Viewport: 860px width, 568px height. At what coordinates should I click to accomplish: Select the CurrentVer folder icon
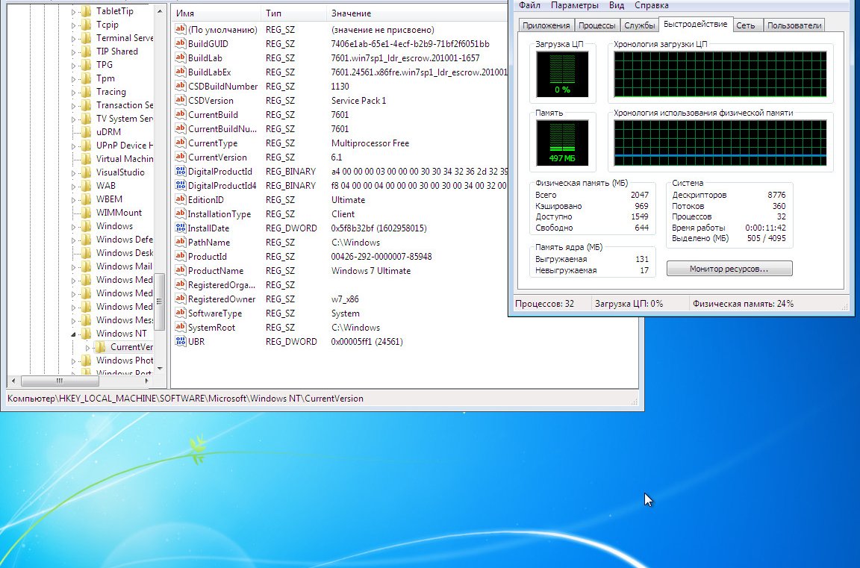click(100, 346)
